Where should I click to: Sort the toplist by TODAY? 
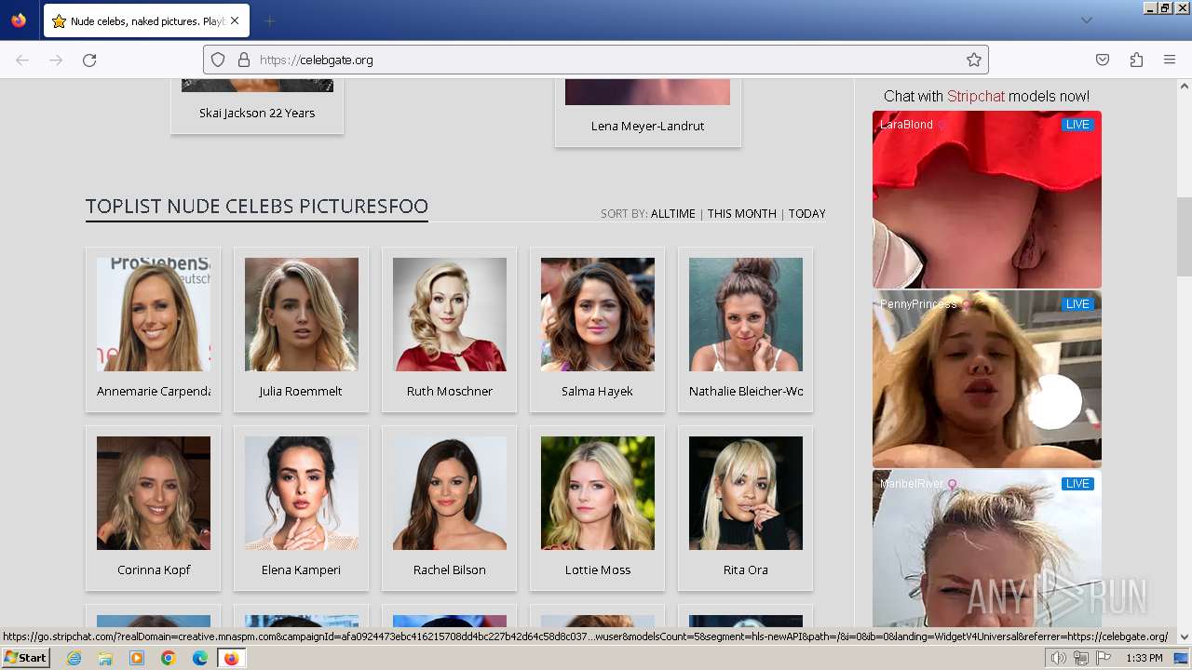pos(807,213)
